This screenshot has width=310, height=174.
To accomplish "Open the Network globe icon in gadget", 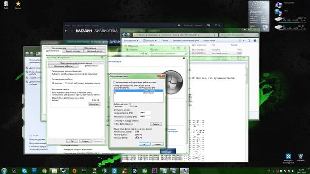I will [278, 12].
